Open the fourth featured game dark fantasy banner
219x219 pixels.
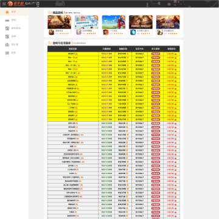click(x=141, y=22)
